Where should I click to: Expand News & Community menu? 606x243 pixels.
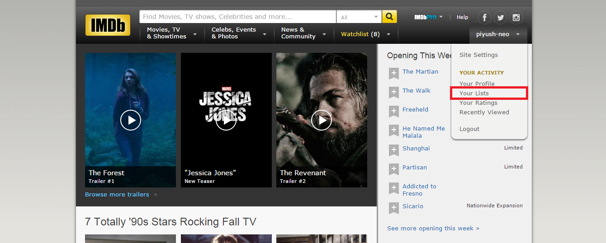tap(303, 33)
